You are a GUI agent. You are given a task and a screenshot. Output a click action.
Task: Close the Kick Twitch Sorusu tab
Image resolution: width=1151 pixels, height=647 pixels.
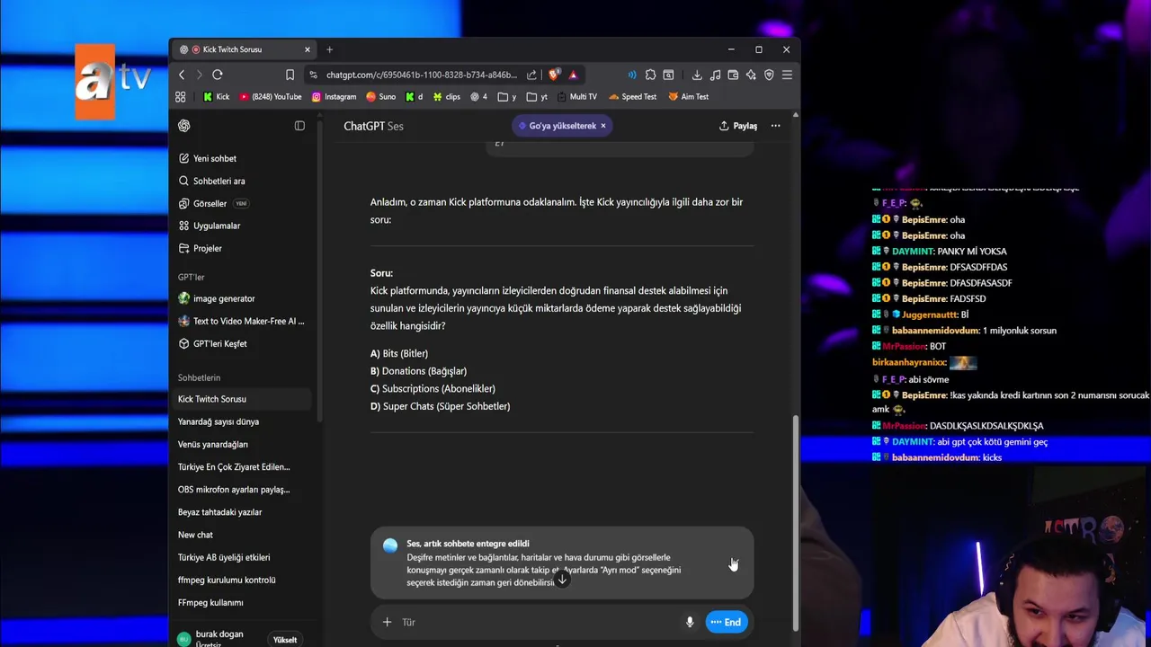click(x=308, y=49)
